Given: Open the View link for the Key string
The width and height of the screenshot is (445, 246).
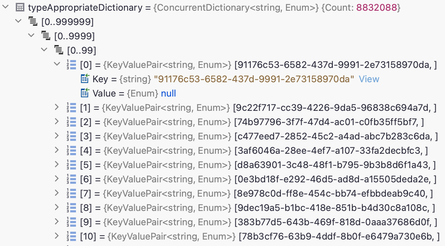Looking at the screenshot, I should 369,79.
